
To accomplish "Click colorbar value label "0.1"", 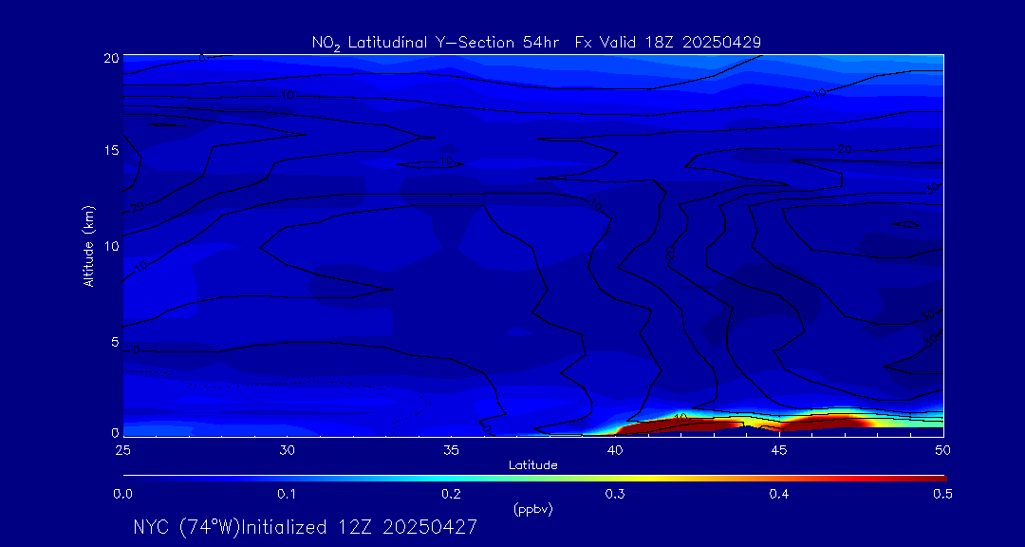I will 287,495.
